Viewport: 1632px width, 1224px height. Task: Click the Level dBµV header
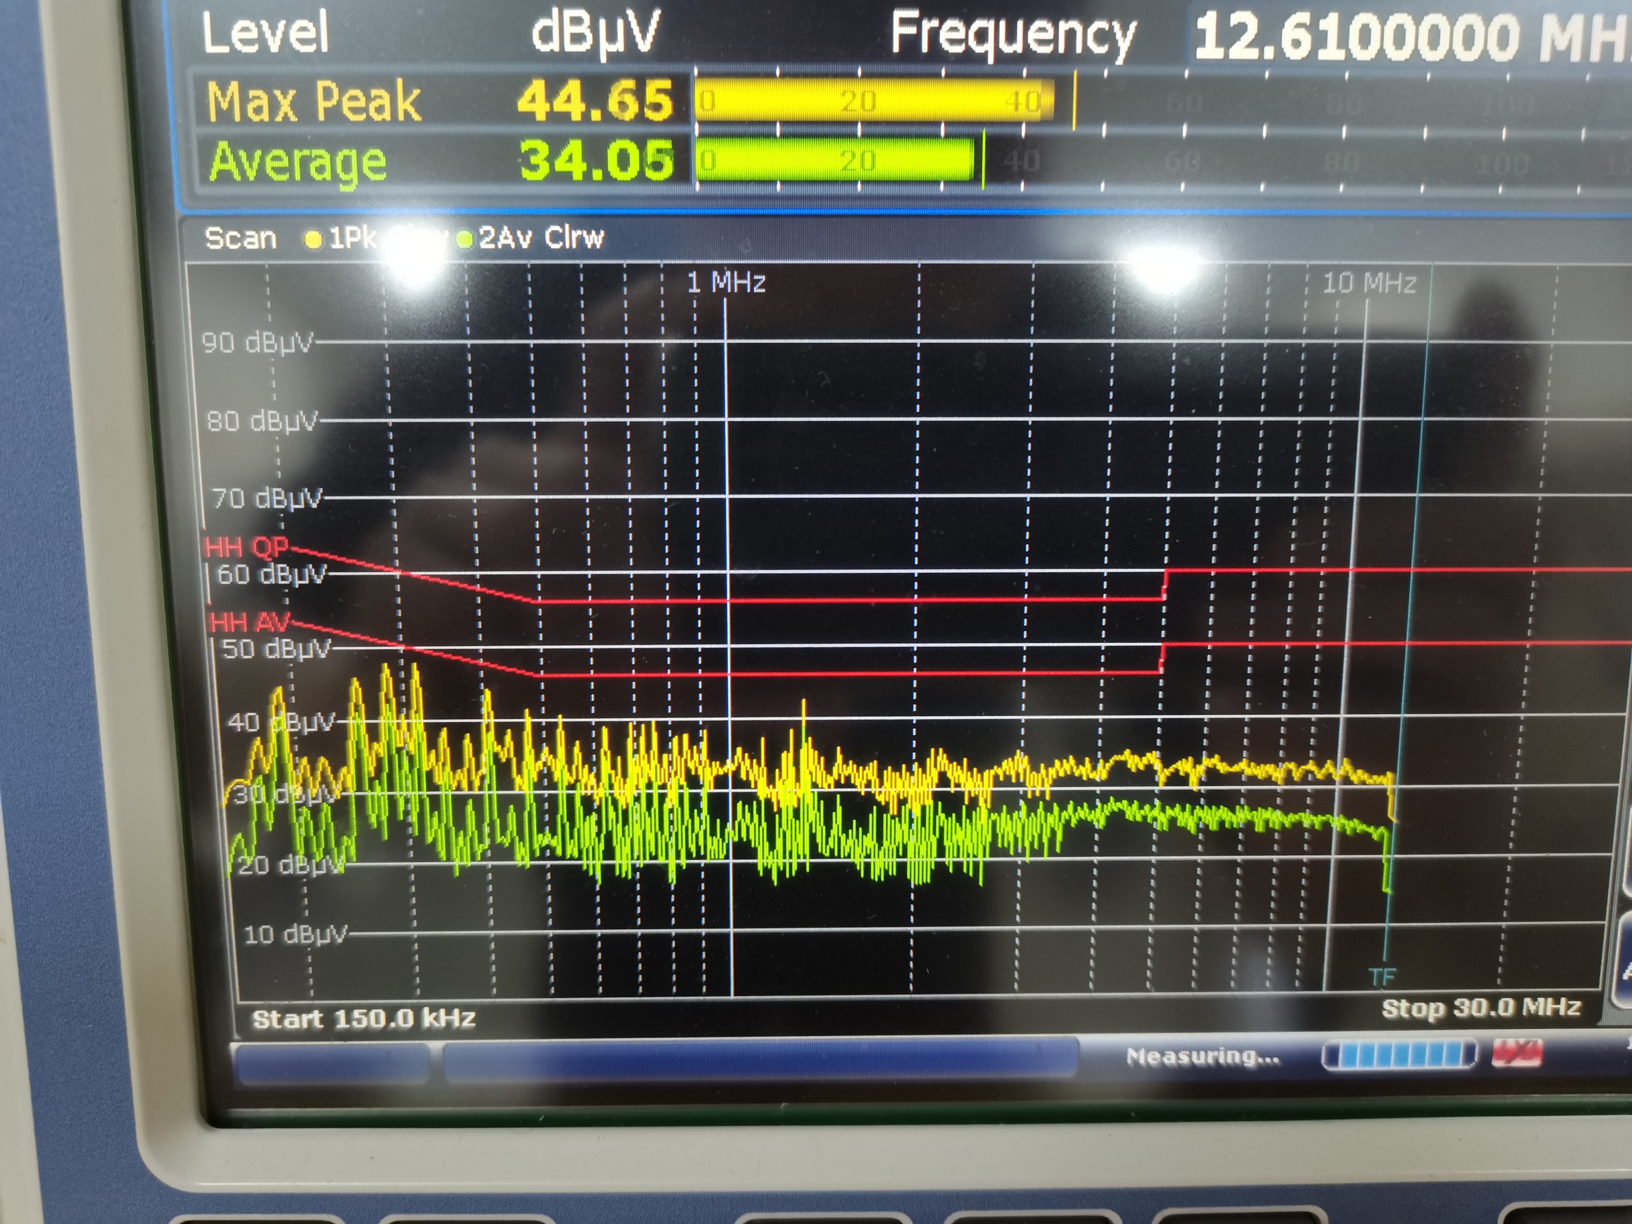(x=430, y=33)
